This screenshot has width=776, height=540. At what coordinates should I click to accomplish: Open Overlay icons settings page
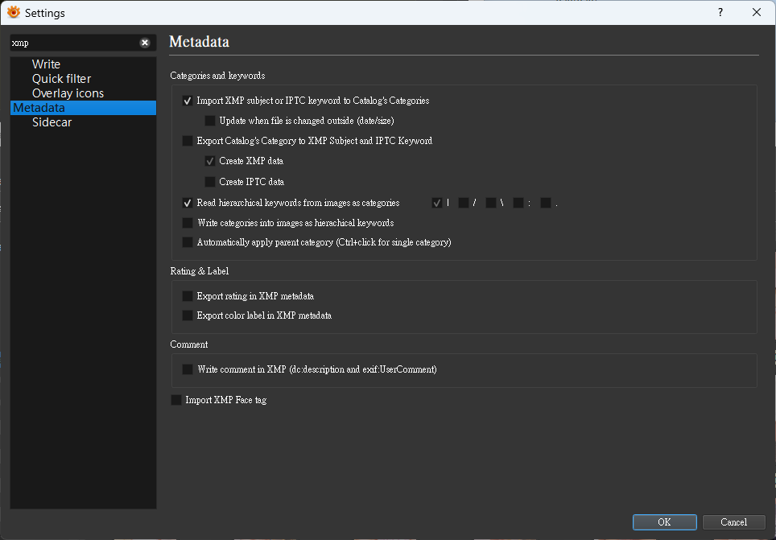tap(68, 93)
